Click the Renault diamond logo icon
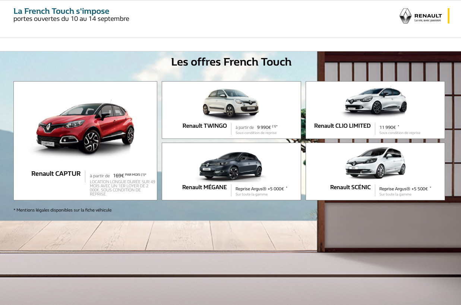This screenshot has height=305, width=461. point(405,16)
